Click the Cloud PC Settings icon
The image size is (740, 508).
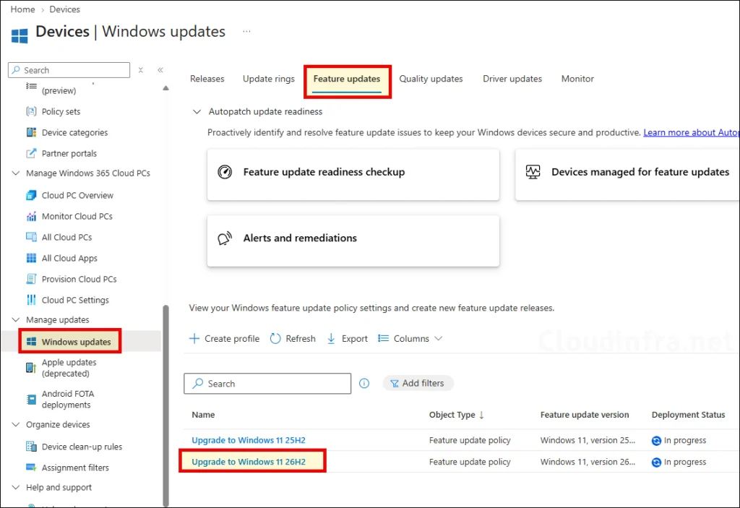click(x=31, y=300)
